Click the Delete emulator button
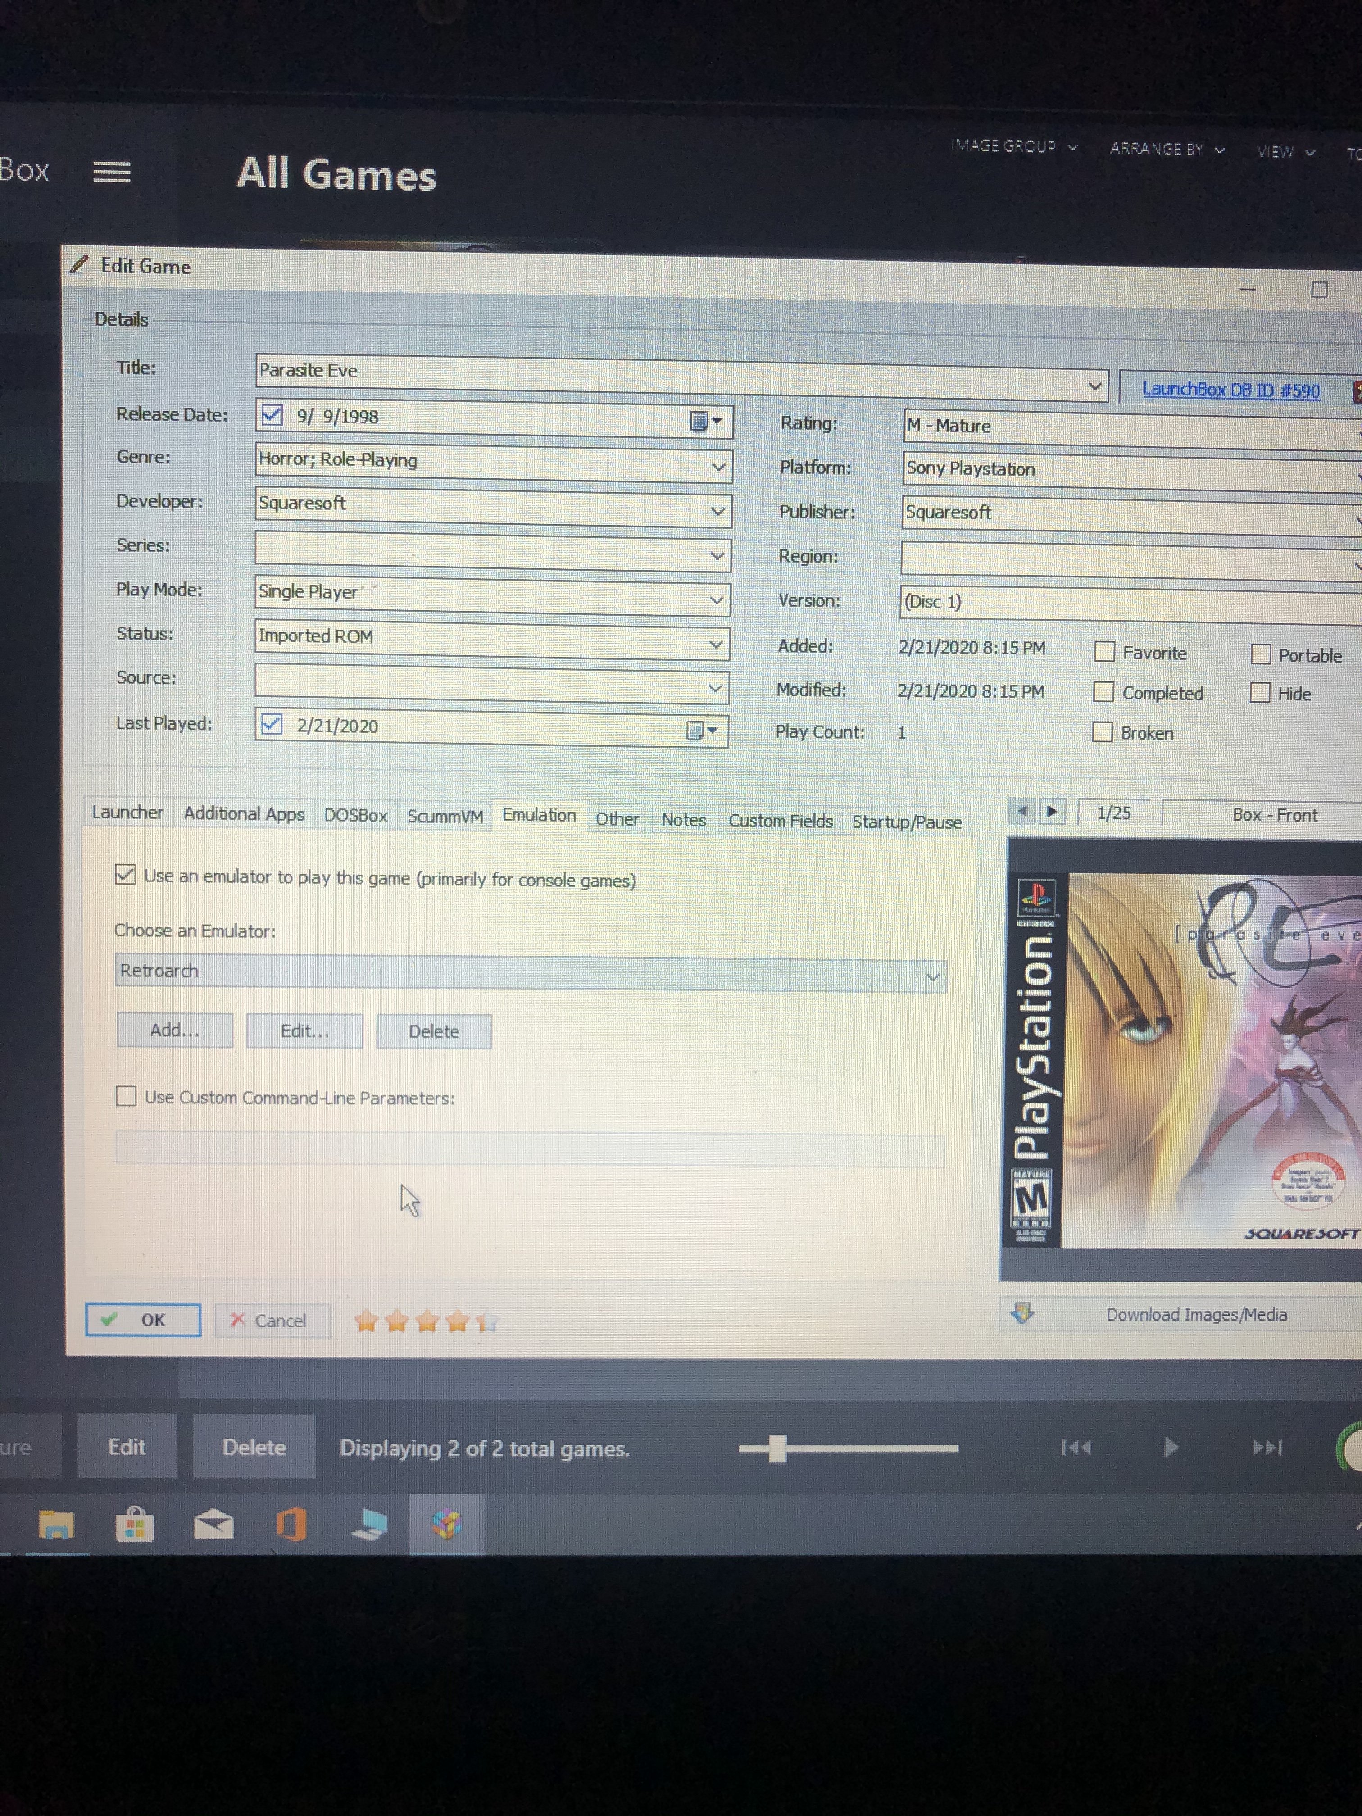Image resolution: width=1362 pixels, height=1816 pixels. tap(434, 1031)
